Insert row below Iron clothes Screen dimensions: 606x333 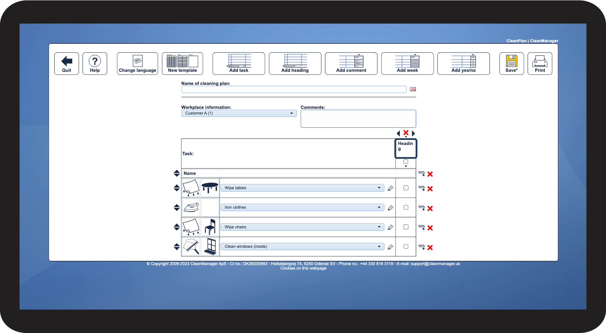422,208
